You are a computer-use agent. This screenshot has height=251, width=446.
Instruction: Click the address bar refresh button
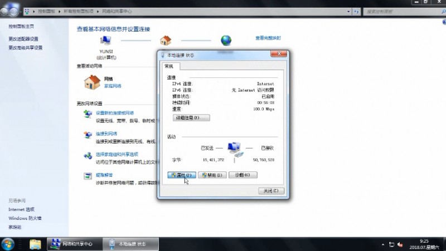(356, 12)
